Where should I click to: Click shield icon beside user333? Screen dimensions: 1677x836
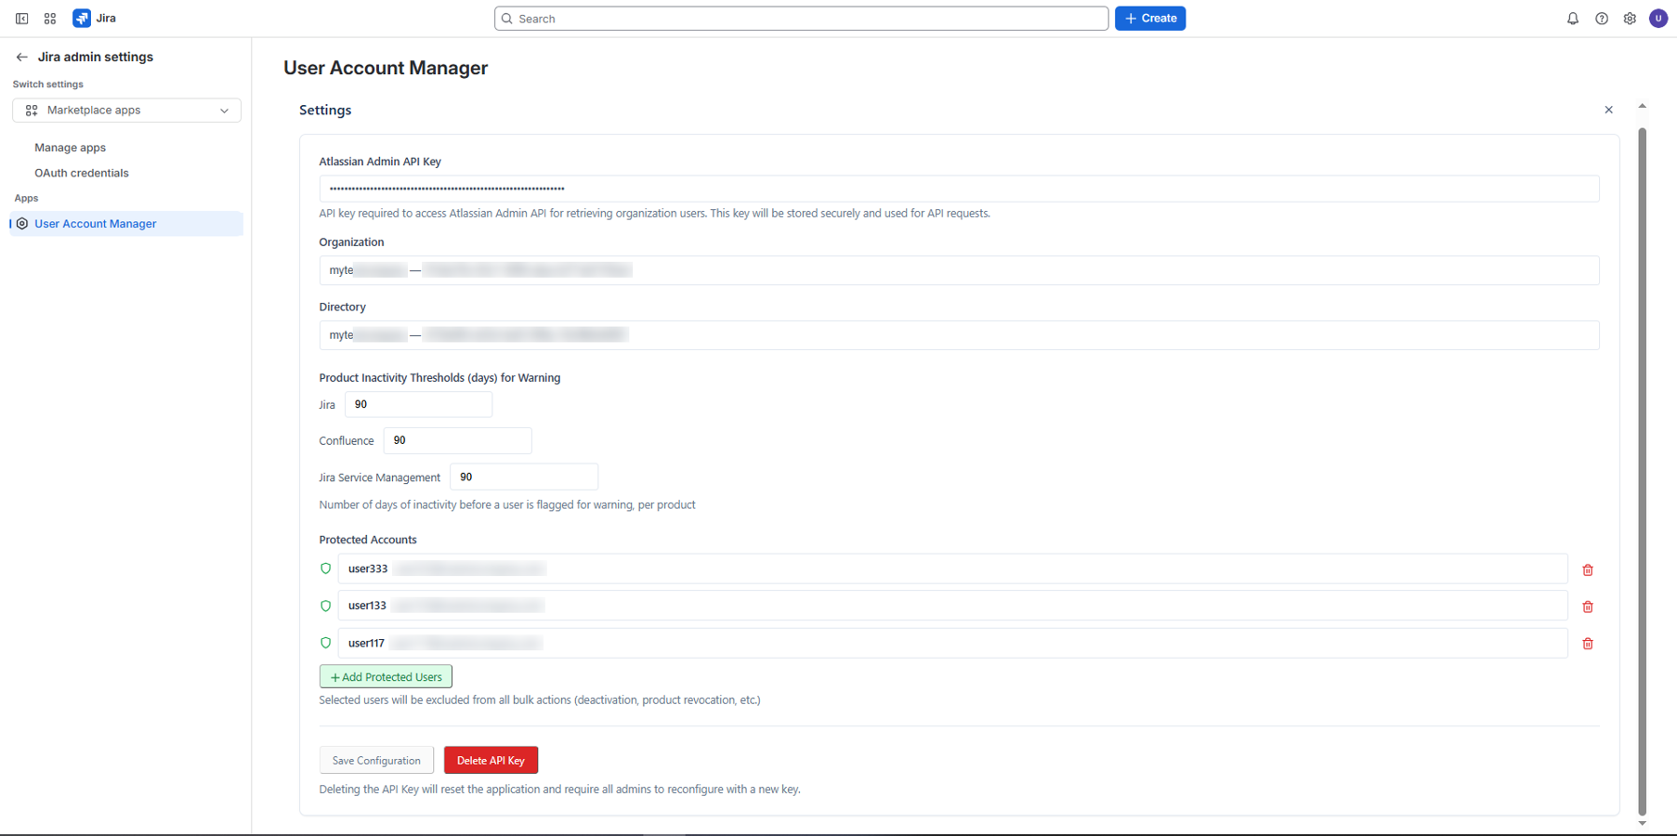pos(325,568)
